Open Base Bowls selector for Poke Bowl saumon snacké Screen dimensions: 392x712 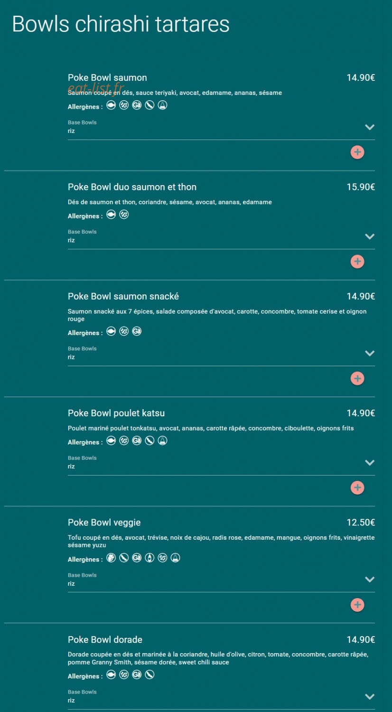(221, 353)
